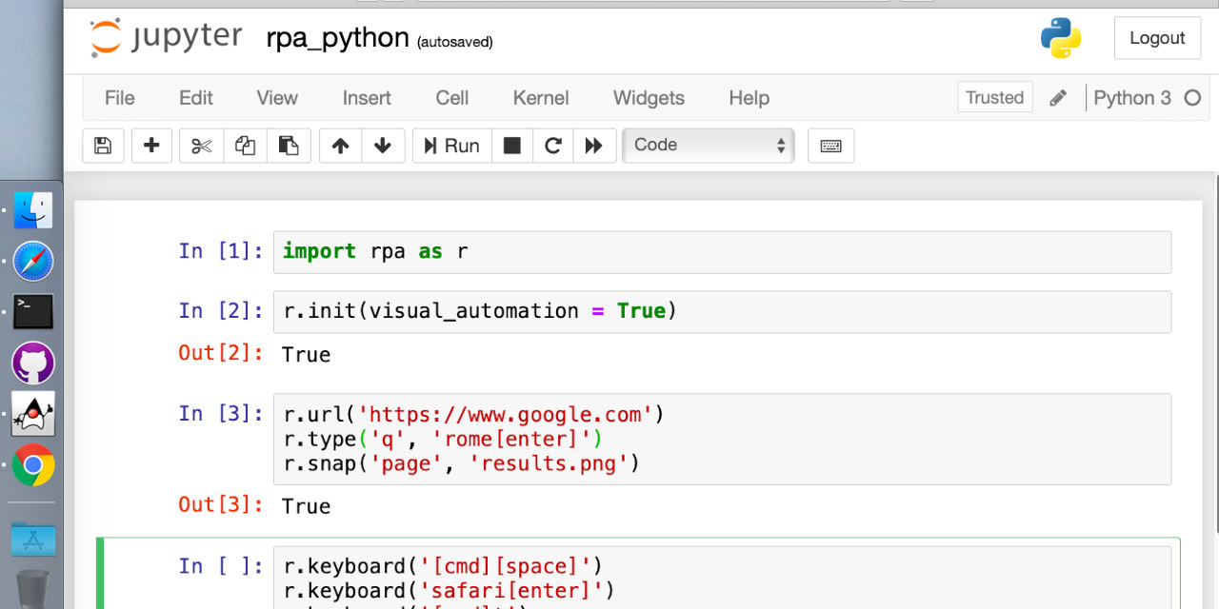1219x609 pixels.
Task: Run the selected cell
Action: tap(450, 145)
